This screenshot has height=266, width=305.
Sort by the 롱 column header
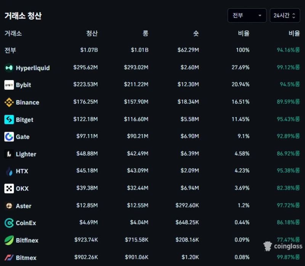[x=145, y=33]
